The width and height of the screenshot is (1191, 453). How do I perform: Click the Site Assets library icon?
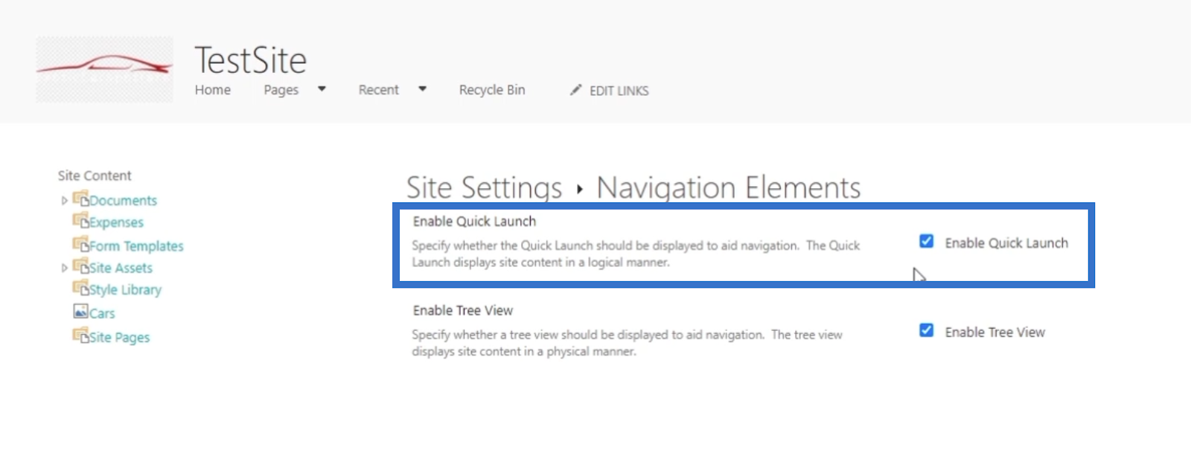80,266
